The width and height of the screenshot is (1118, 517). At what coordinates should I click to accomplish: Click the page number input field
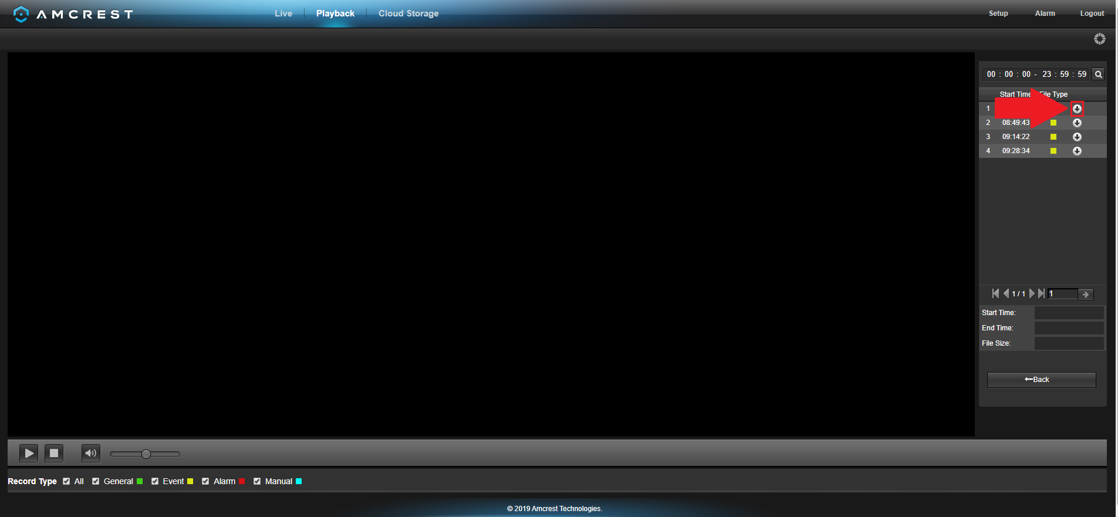[x=1062, y=294]
